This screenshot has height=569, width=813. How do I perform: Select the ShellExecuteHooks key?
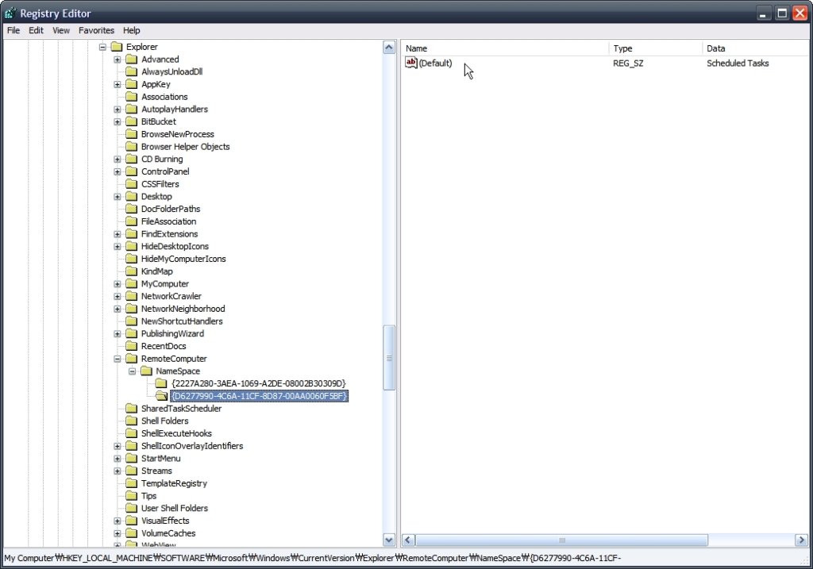click(x=176, y=433)
